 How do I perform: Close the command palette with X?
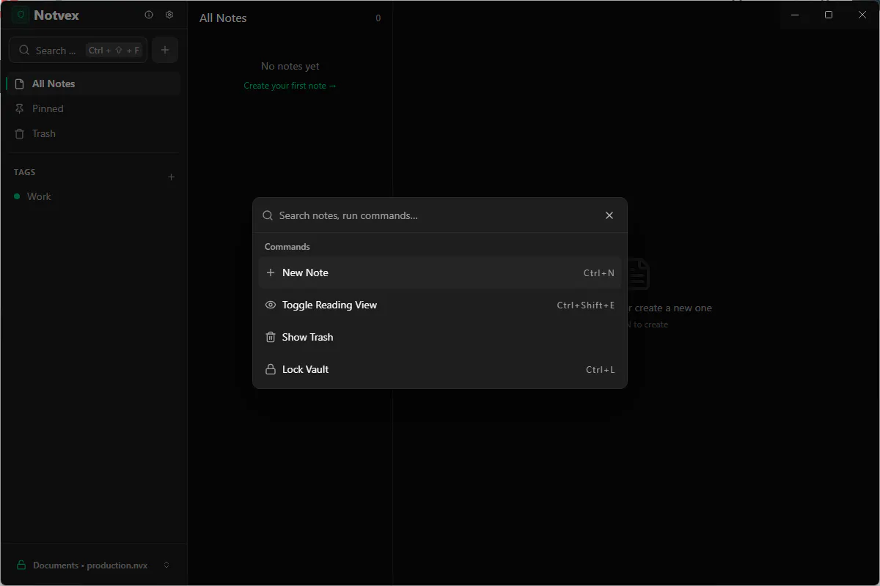pyautogui.click(x=609, y=215)
